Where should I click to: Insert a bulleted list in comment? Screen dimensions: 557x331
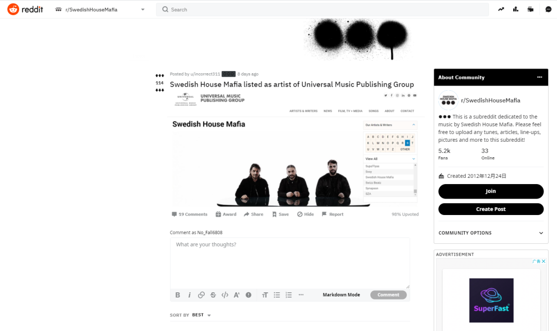pyautogui.click(x=277, y=295)
